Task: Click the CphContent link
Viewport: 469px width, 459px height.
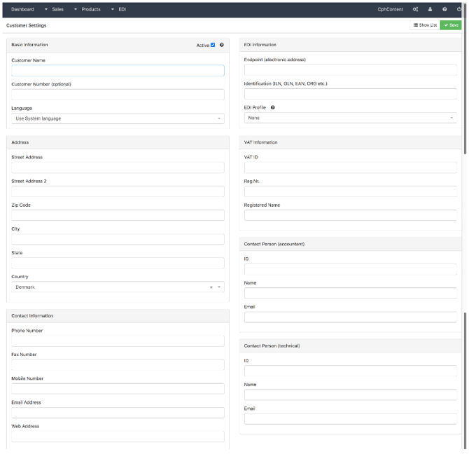Action: click(x=390, y=9)
